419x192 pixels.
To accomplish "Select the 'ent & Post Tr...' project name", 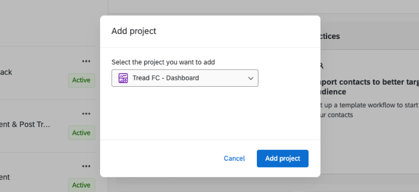I will pos(25,125).
